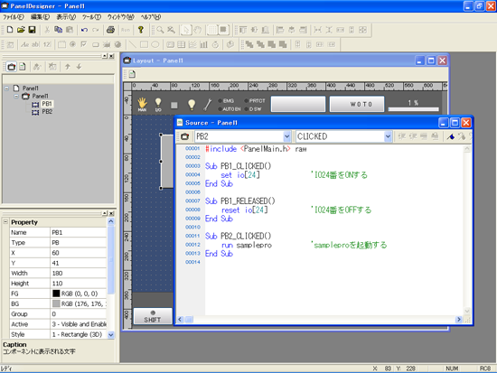The height and width of the screenshot is (373, 497).
Task: Click the SHIFT button in layout
Action: (x=153, y=316)
